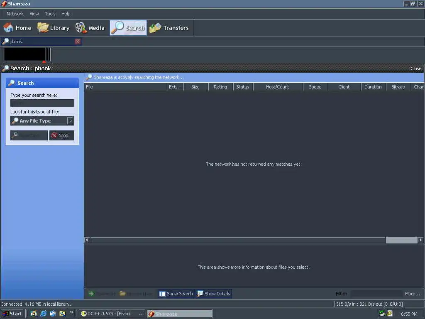Click the Connected status bar text

(x=36, y=304)
